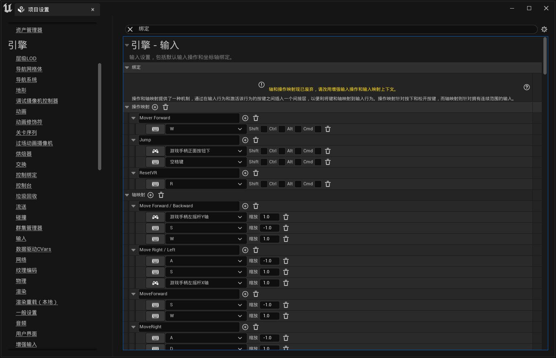
Task: Add a key to the MoveForward axis
Action: pos(245,294)
